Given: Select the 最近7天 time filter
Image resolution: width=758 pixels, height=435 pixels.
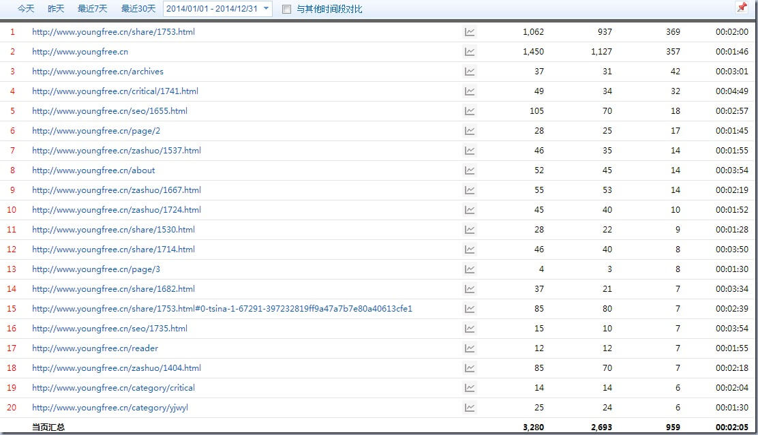Looking at the screenshot, I should click(x=92, y=9).
